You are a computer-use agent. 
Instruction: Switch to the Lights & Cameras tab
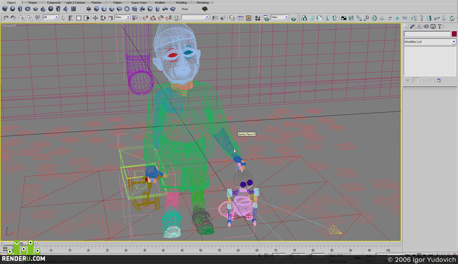pos(75,3)
